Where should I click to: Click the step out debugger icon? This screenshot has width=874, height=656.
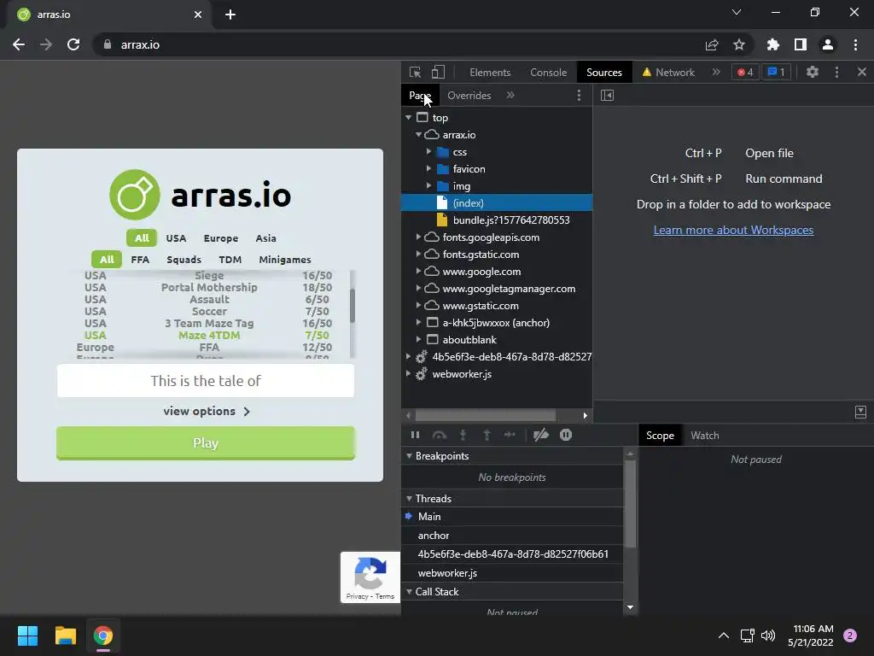pos(487,435)
